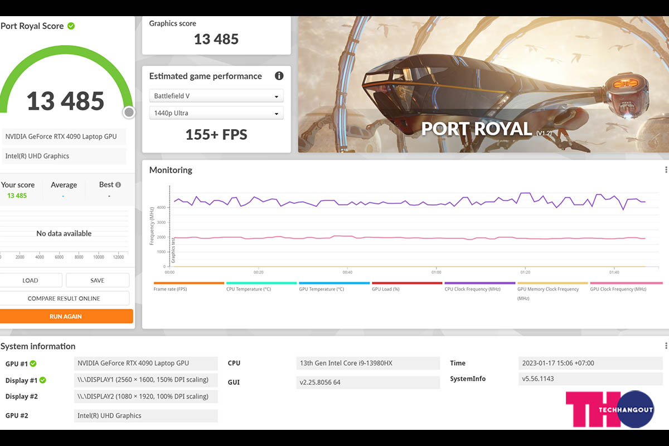This screenshot has width=669, height=446.
Task: Click the orange RUN AGAIN button
Action: point(66,316)
